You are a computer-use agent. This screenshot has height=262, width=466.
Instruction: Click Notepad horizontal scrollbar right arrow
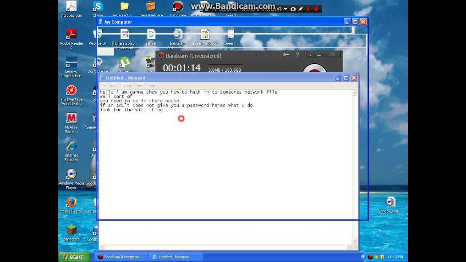[349, 247]
